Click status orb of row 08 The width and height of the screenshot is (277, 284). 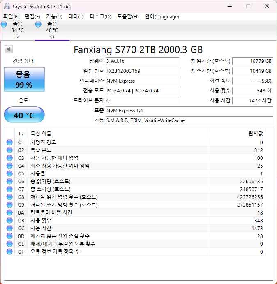coord(9,197)
